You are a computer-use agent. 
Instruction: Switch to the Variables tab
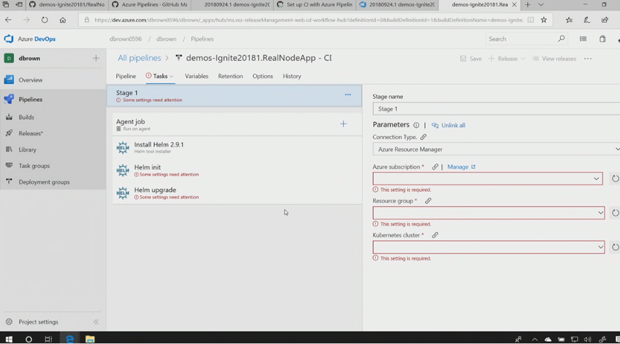pyautogui.click(x=196, y=76)
